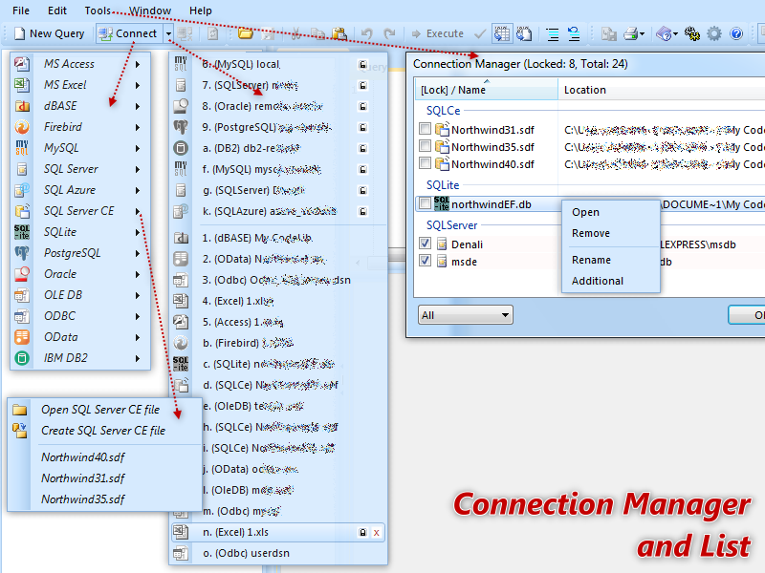Open the Tools menu
Image resolution: width=765 pixels, height=573 pixels.
pos(98,11)
